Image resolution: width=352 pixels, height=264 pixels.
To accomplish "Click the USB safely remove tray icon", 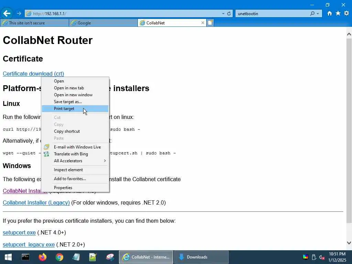I will 314,257.
